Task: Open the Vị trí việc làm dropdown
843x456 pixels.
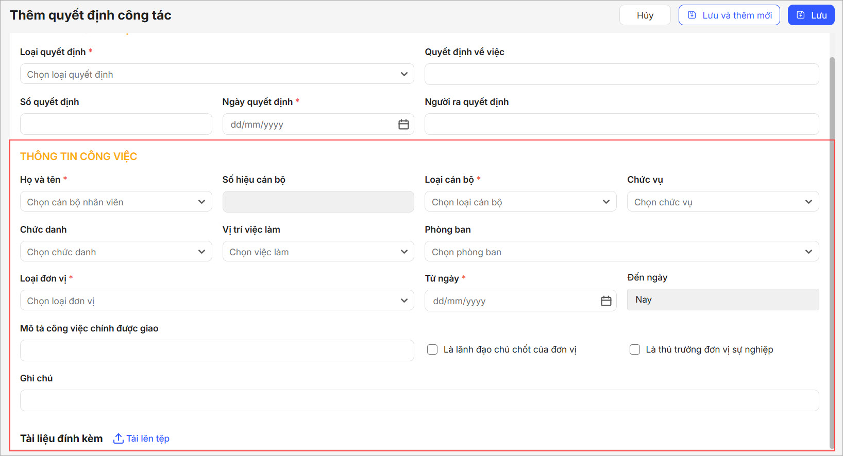Action: click(318, 252)
